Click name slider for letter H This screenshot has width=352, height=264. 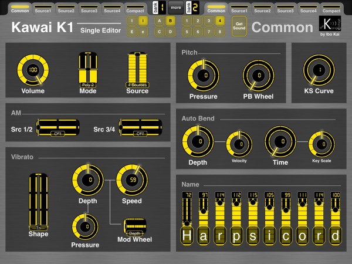(x=187, y=218)
